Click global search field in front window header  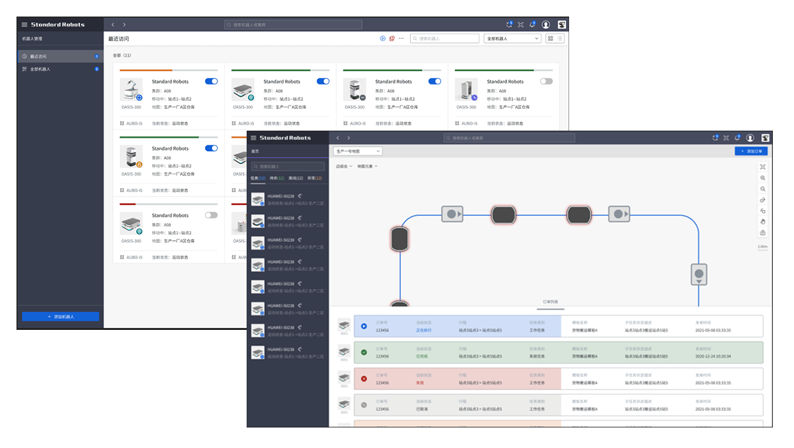(x=509, y=138)
